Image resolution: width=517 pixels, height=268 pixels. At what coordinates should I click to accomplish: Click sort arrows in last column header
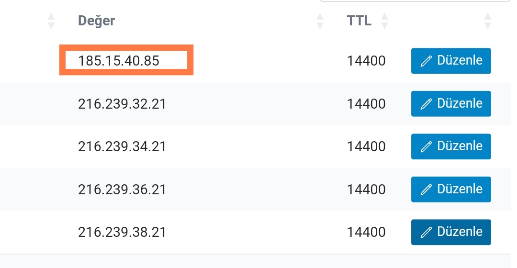[488, 21]
